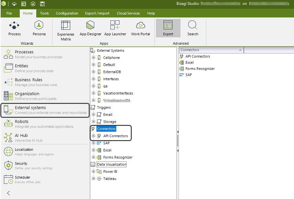Image resolution: width=294 pixels, height=199 pixels.
Task: Expand the Power BI node
Action: (94, 171)
